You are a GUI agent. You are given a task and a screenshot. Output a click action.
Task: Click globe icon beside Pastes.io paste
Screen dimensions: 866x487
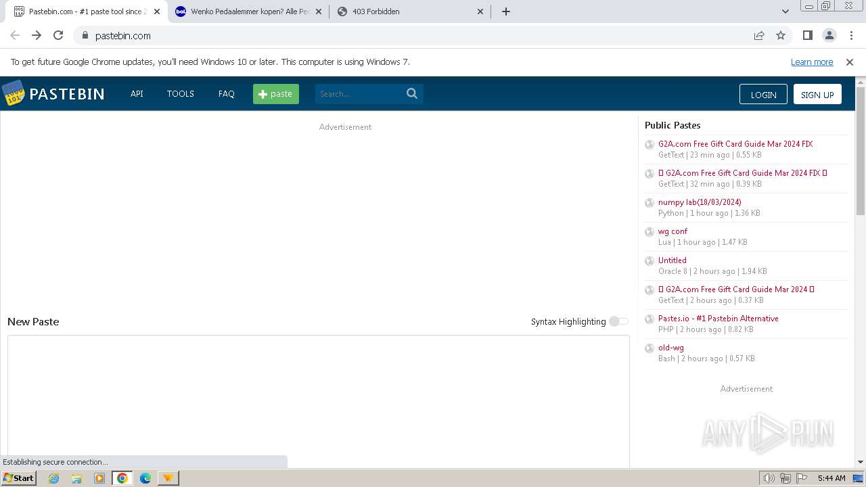[x=649, y=319]
